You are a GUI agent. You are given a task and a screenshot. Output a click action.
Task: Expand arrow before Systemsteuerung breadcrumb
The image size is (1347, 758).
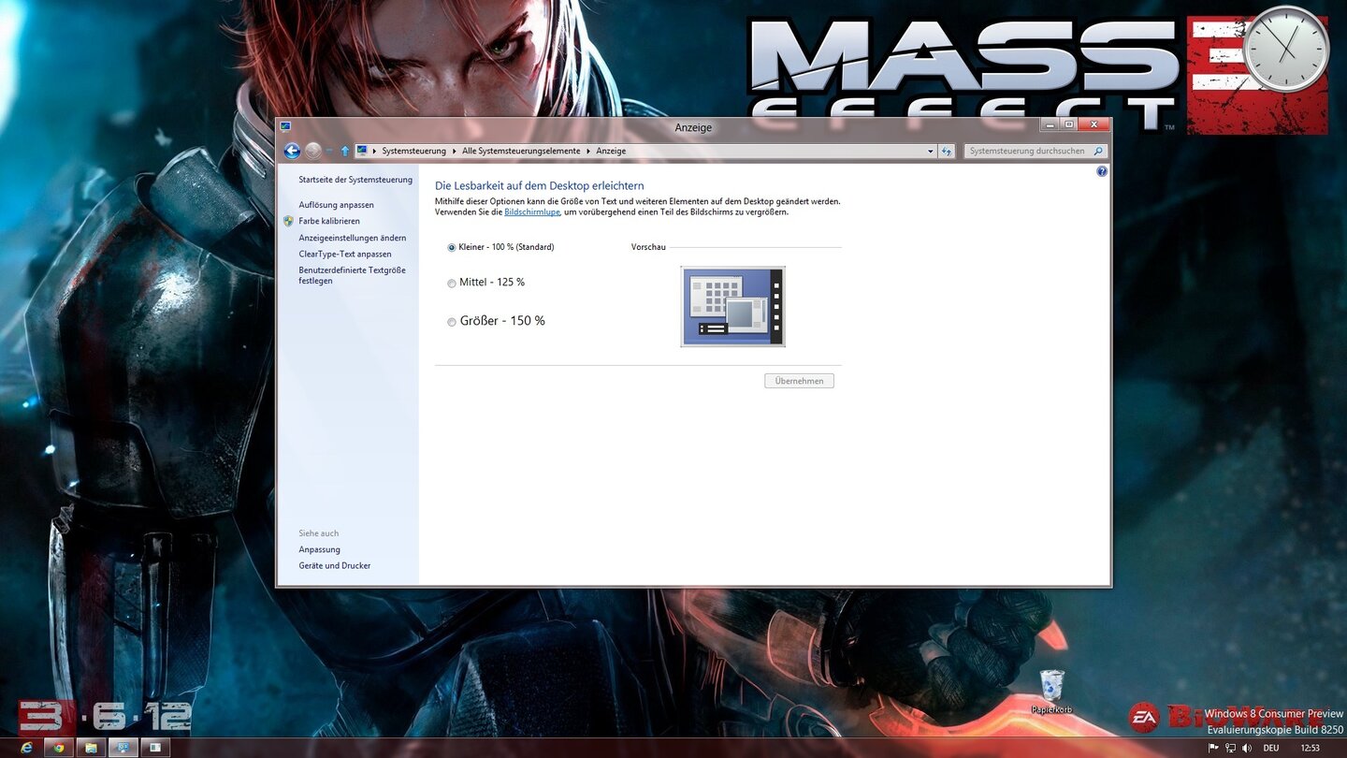[x=374, y=151]
